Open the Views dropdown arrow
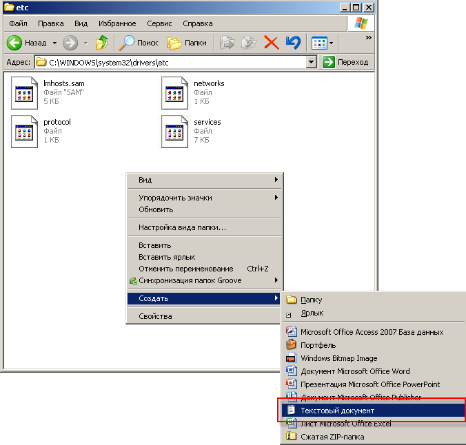 [332, 43]
